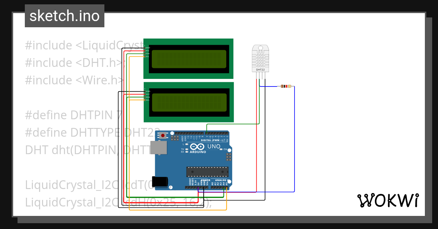Select the bottom I2C LCD display
The image size is (438, 229).
coord(189,102)
